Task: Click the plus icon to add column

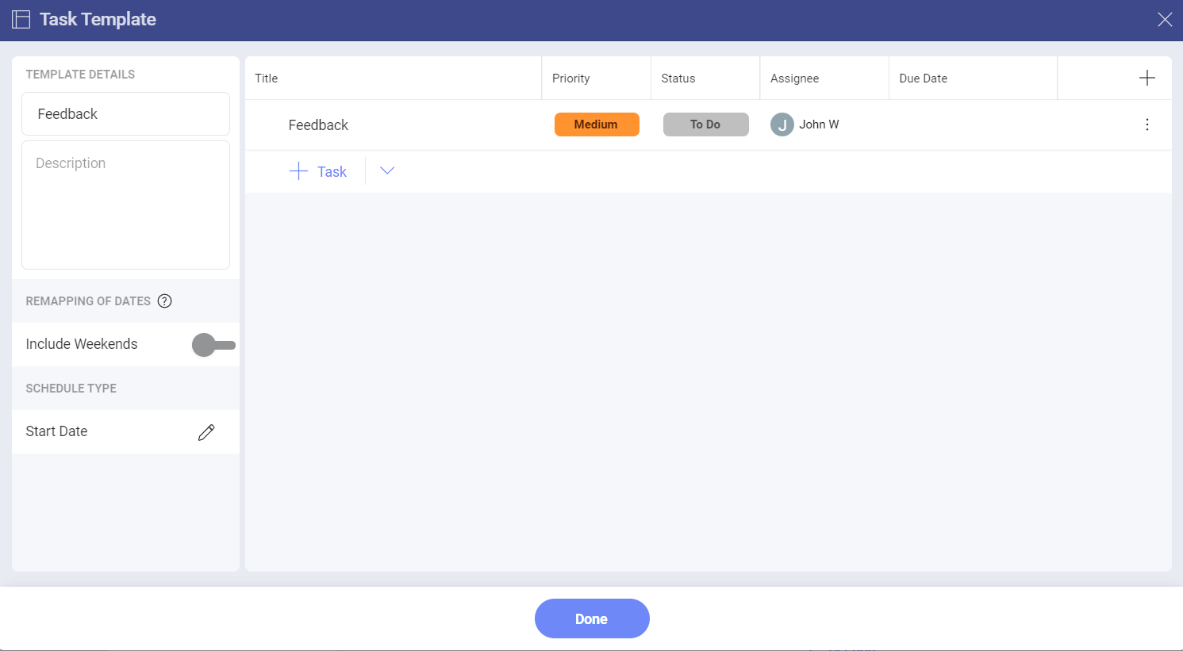Action: [x=1147, y=78]
